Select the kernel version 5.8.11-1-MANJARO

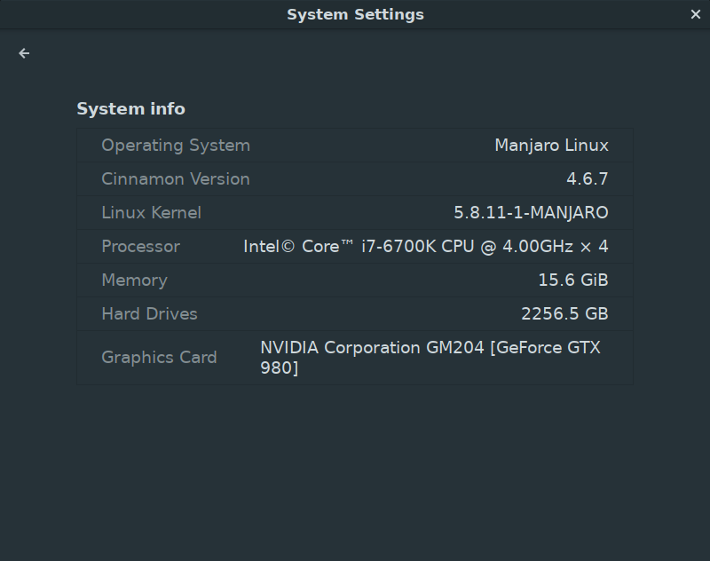click(530, 212)
